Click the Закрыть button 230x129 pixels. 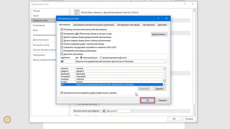pos(162,100)
